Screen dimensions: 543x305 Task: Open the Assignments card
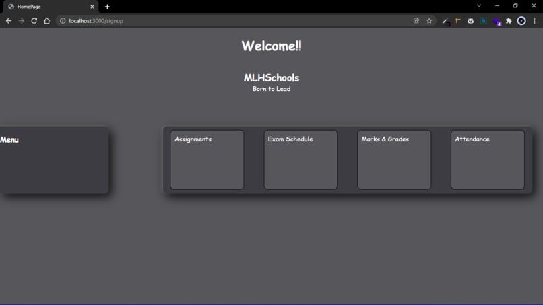pyautogui.click(x=207, y=160)
